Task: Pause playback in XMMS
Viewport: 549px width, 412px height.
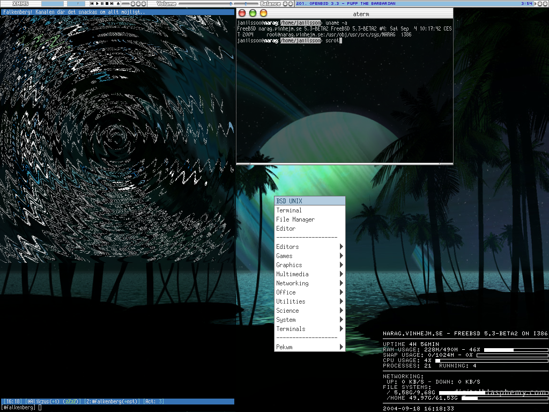Action: tap(101, 4)
